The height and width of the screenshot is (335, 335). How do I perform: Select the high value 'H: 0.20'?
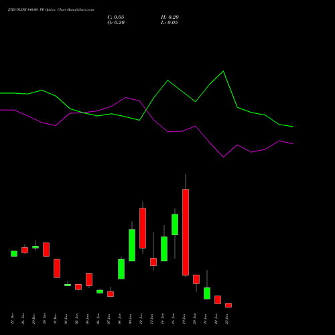pos(170,17)
